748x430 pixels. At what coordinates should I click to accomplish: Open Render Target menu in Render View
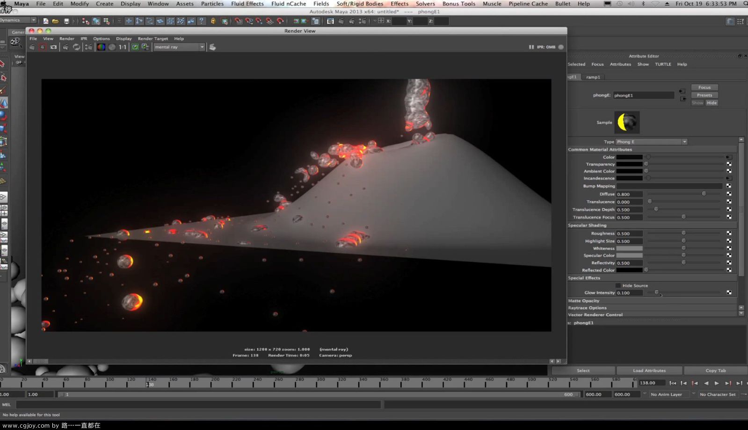pyautogui.click(x=153, y=38)
